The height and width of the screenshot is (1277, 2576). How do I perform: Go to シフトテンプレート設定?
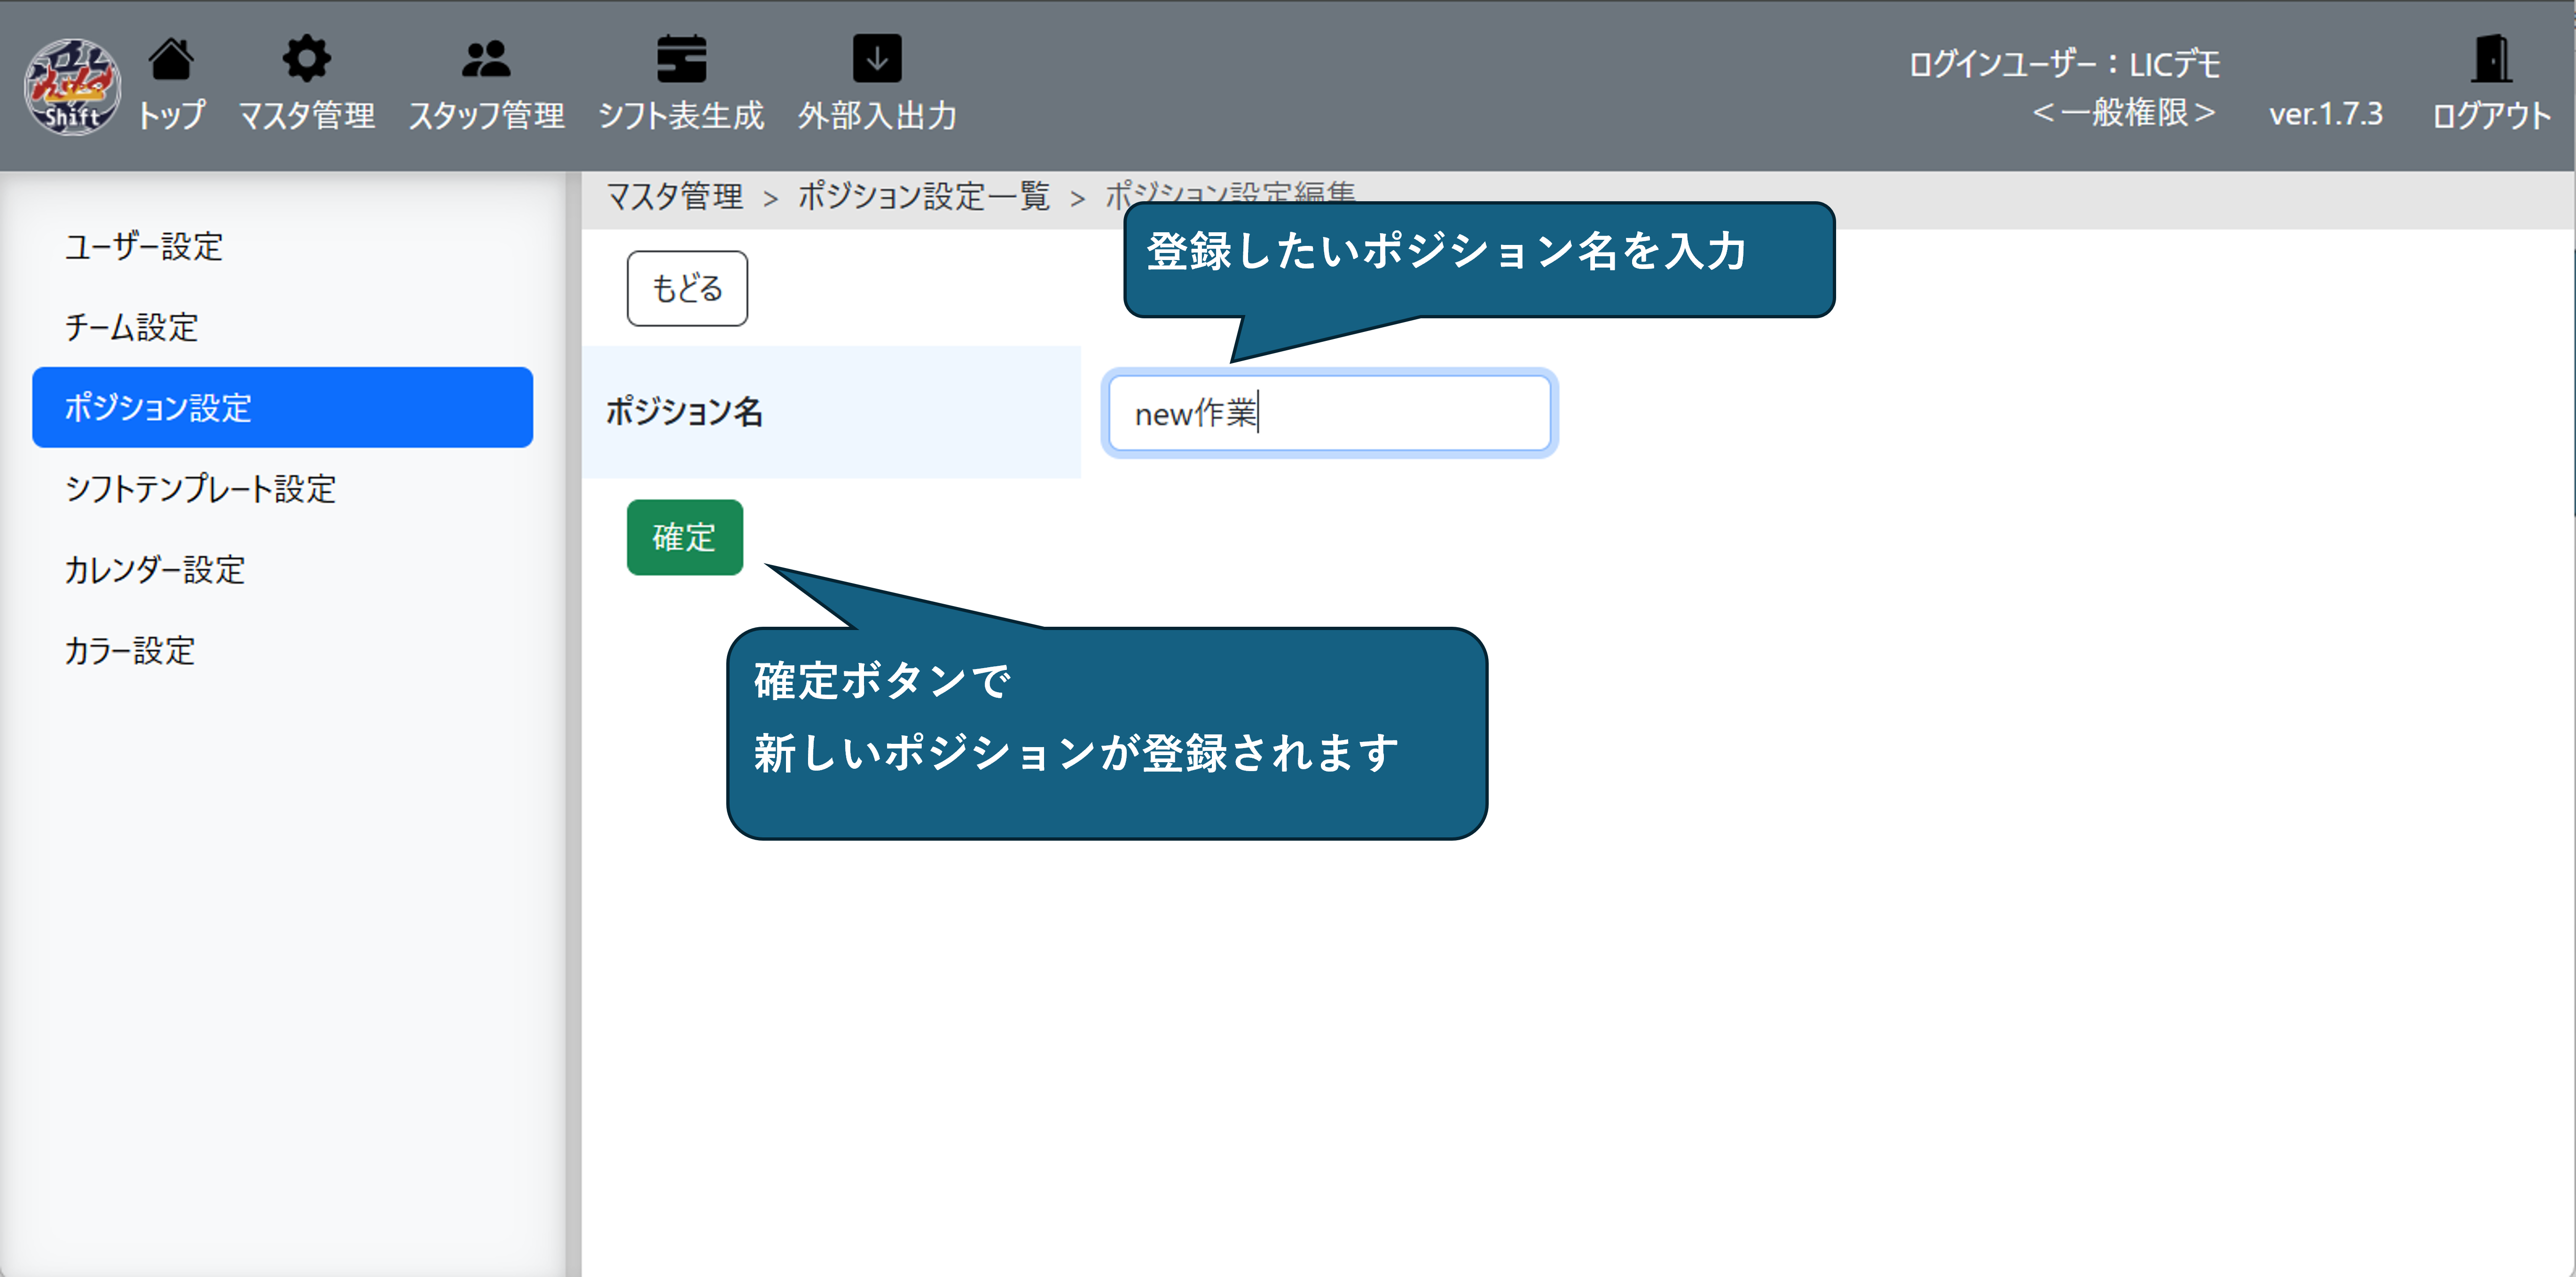[x=200, y=489]
